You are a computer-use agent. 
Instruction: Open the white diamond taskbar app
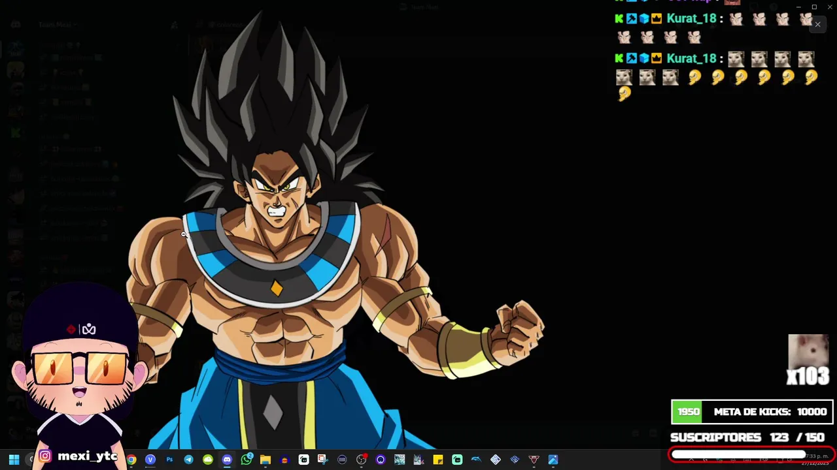(496, 460)
